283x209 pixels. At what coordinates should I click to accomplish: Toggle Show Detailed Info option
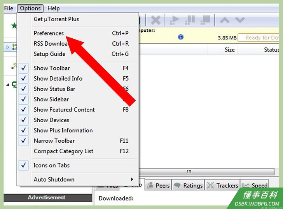coord(78,79)
